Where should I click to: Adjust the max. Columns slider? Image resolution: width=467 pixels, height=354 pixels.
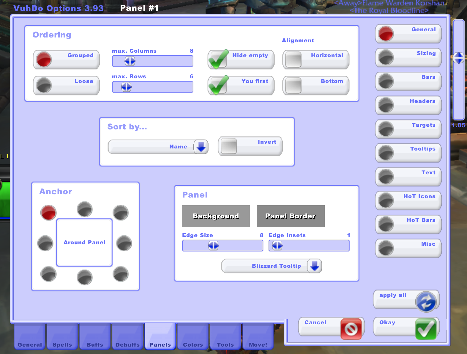(x=130, y=61)
